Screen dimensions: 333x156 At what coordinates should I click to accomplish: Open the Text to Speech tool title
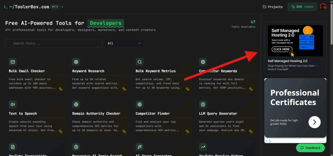pos(23,114)
